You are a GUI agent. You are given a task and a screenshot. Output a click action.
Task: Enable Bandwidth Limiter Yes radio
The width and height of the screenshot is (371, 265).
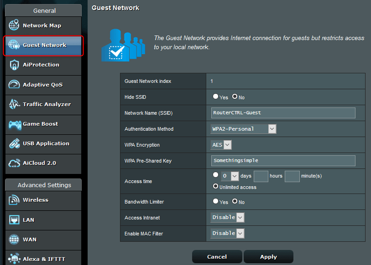(215, 201)
